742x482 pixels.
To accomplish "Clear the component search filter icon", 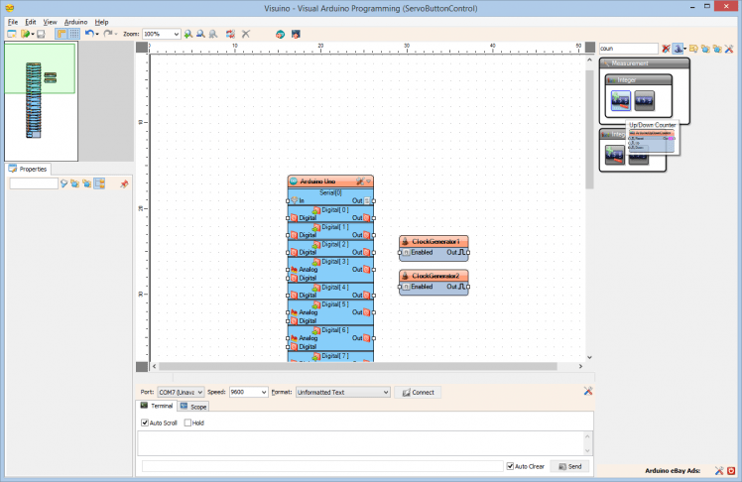I will [x=667, y=48].
